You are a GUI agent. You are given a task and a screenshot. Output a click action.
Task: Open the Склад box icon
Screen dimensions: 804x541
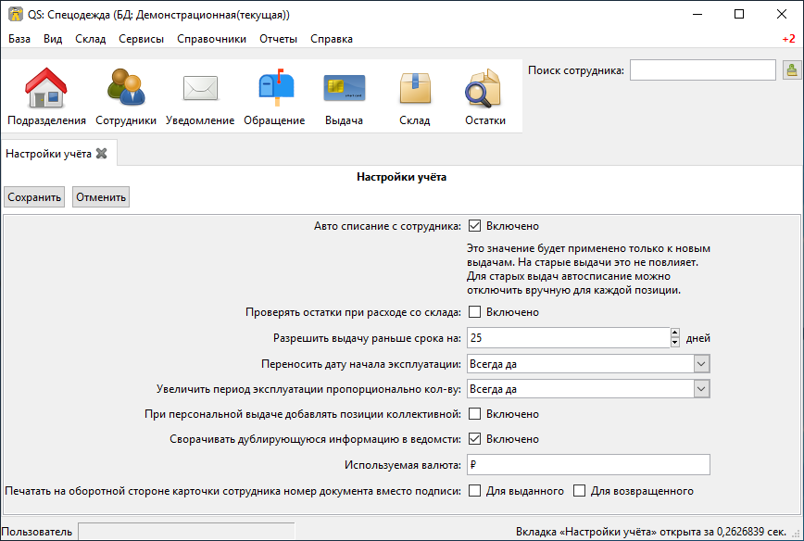[415, 96]
